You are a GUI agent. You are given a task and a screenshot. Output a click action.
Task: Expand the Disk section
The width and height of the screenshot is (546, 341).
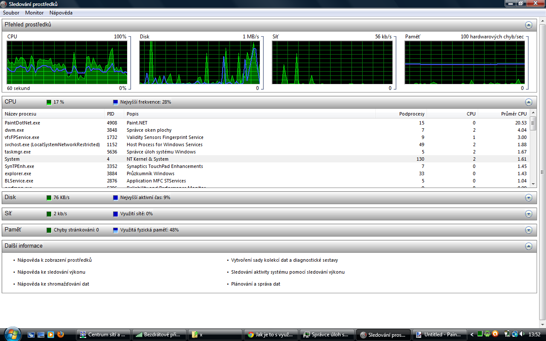click(x=529, y=198)
